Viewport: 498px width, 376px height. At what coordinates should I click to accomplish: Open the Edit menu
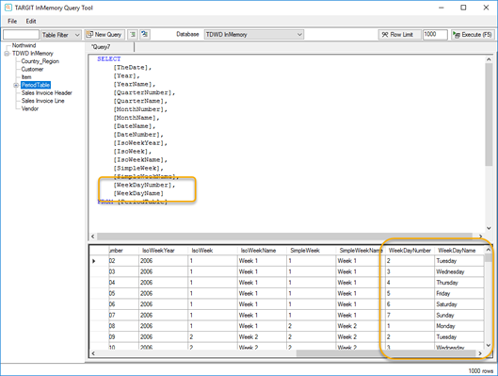coord(31,21)
